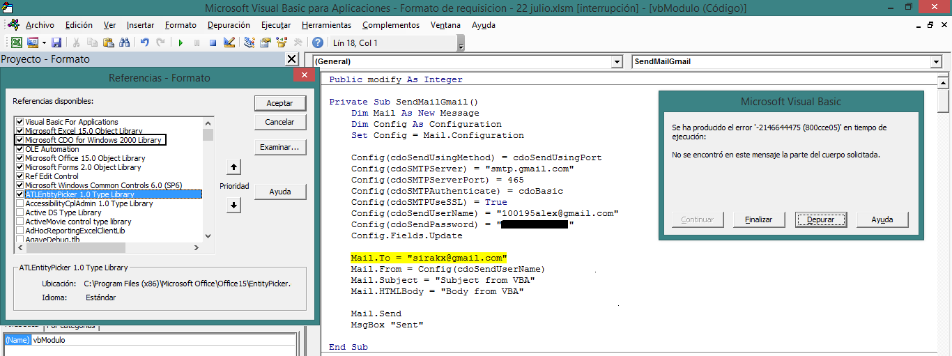Open the Ejecutar menu
The image size is (952, 356).
[276, 25]
